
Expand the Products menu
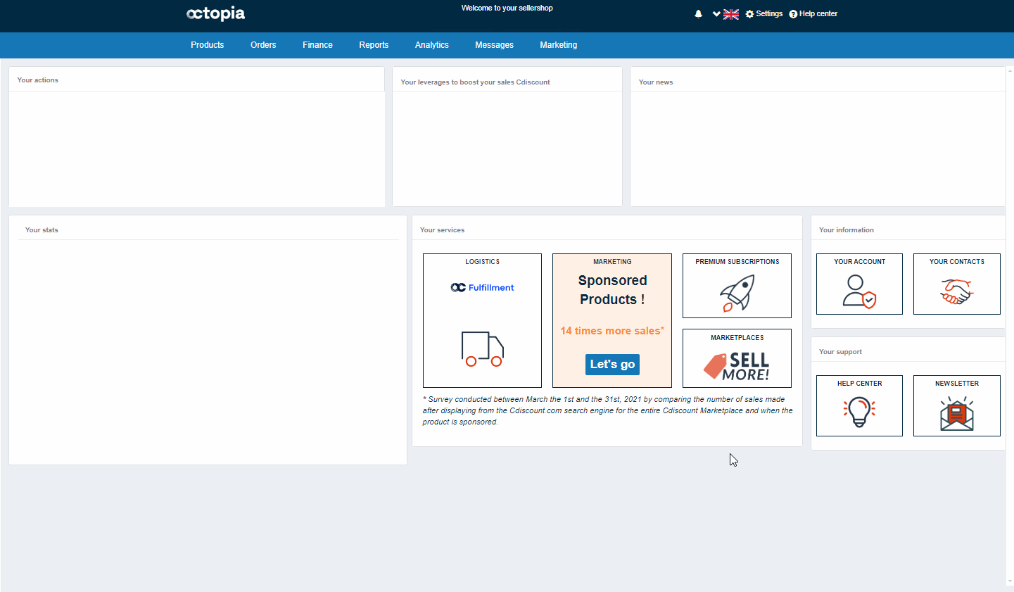(x=207, y=45)
